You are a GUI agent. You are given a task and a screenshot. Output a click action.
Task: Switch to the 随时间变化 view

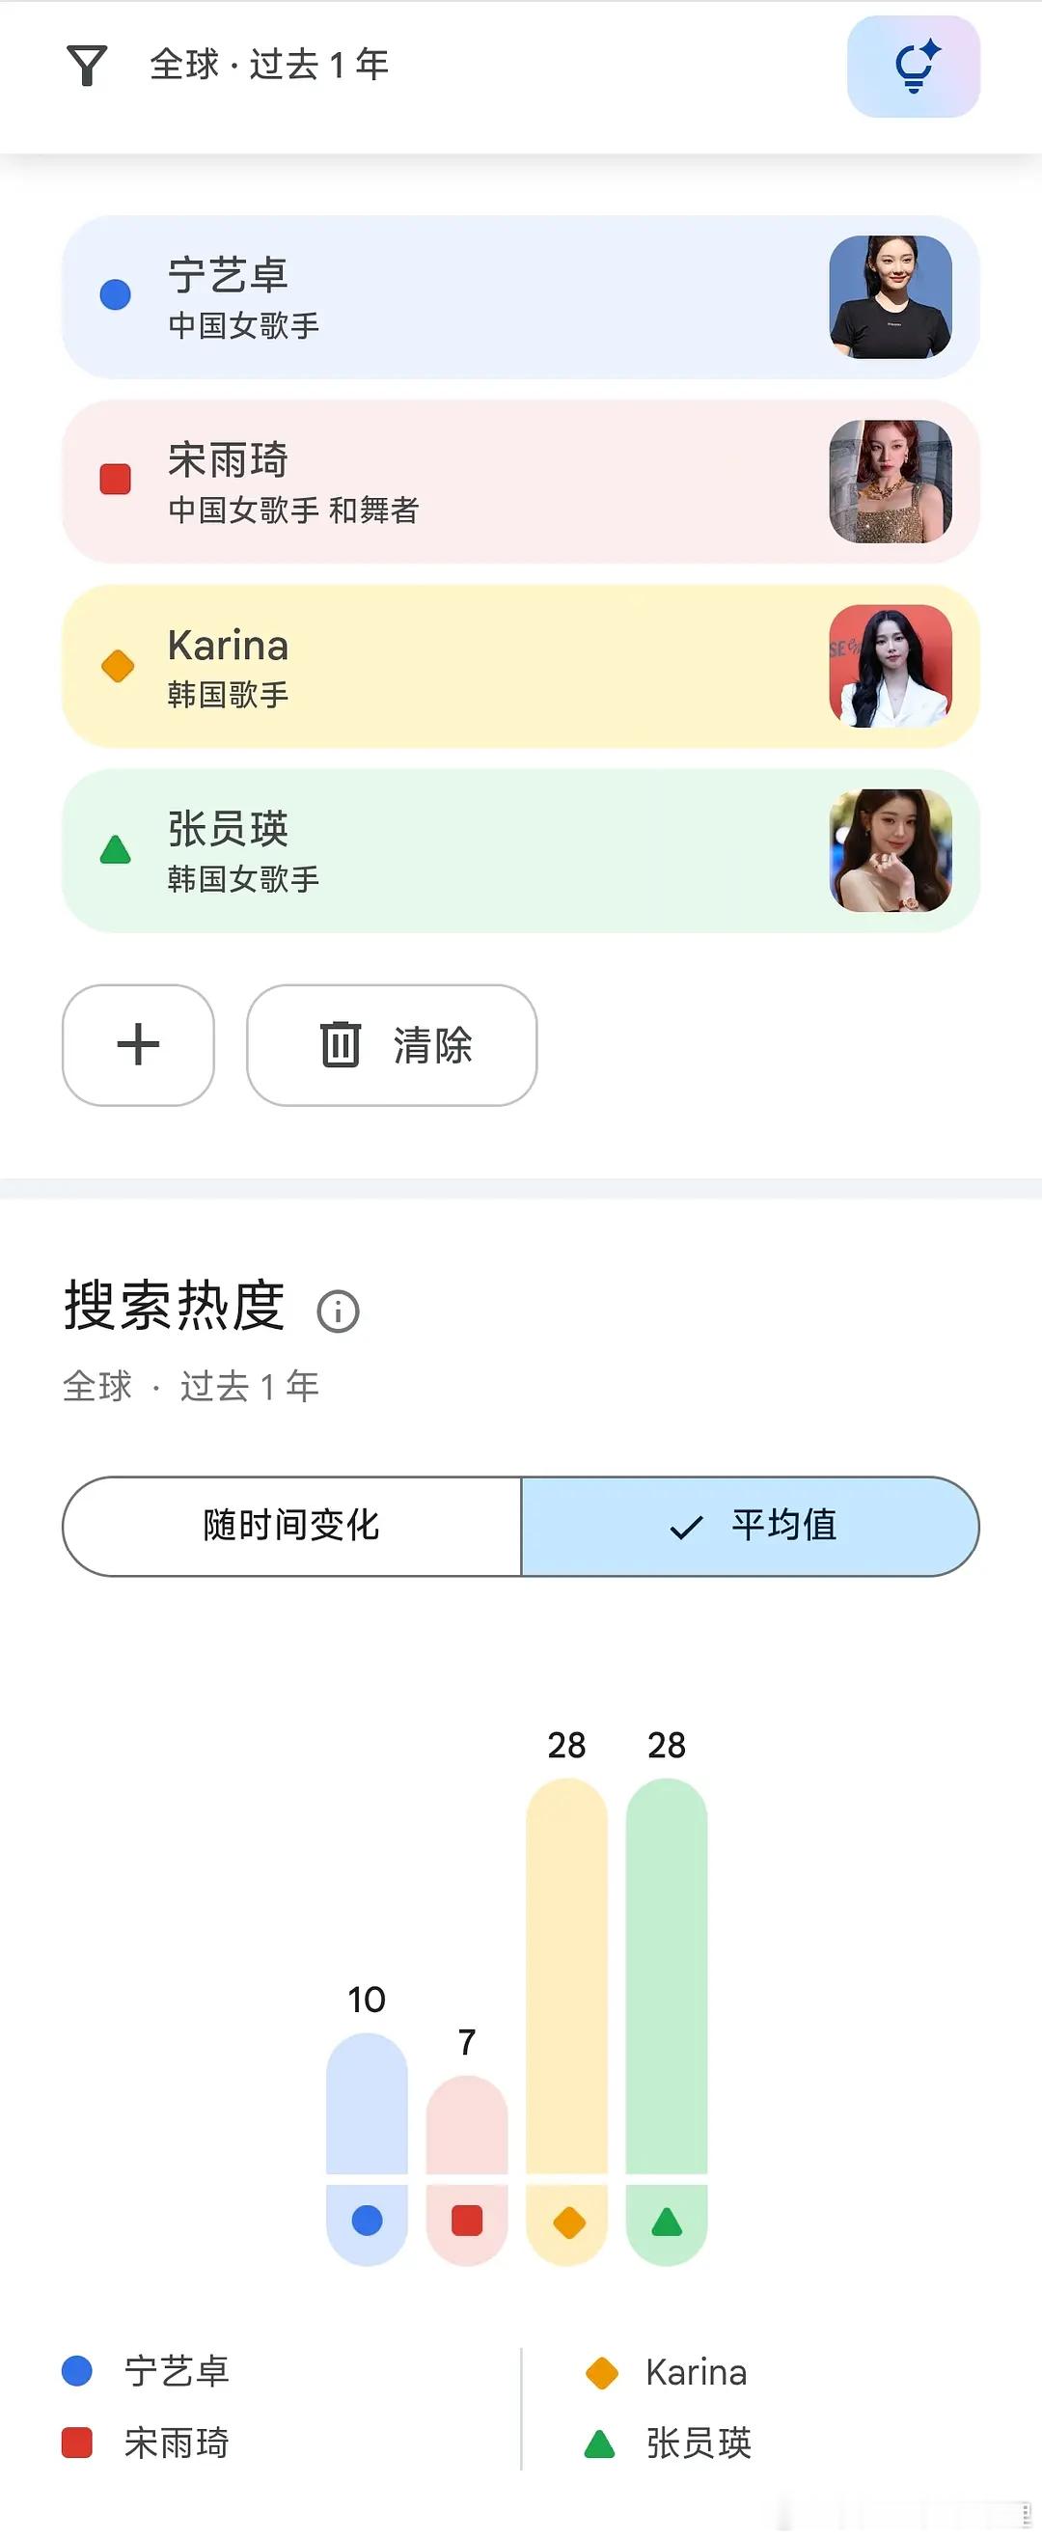(291, 1526)
